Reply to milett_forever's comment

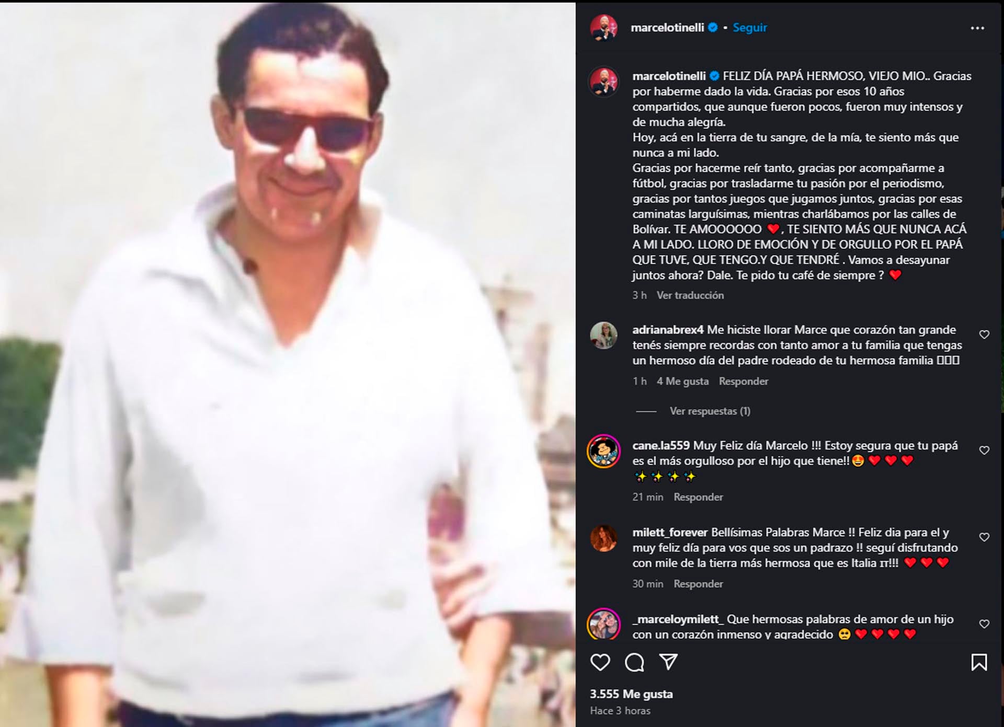[698, 584]
